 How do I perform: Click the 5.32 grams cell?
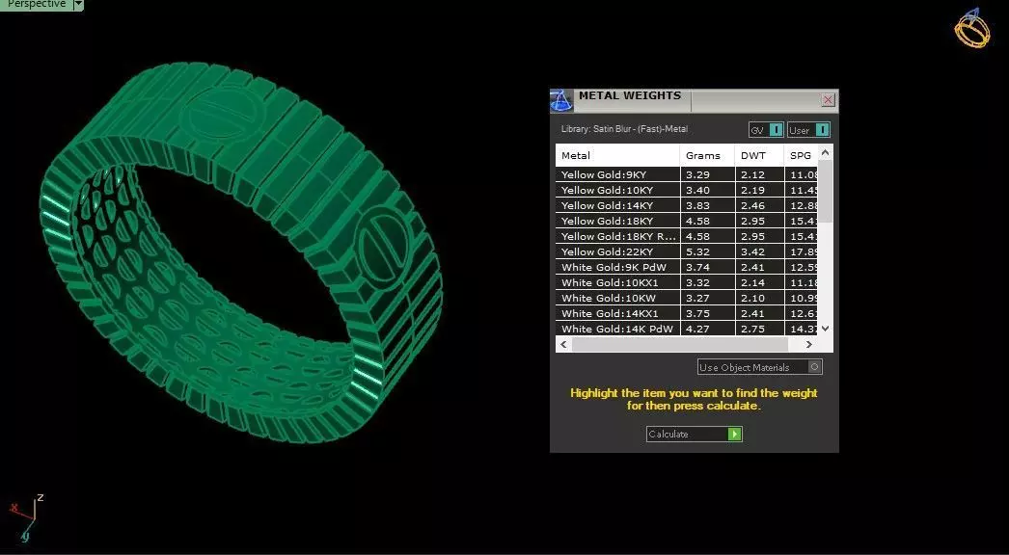pos(707,251)
